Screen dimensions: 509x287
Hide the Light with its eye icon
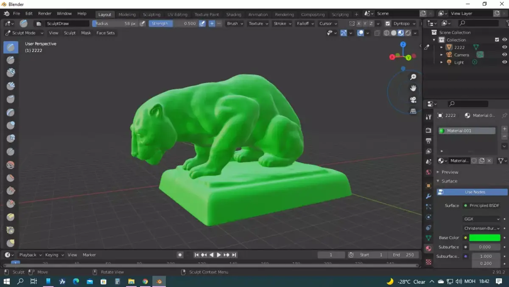pyautogui.click(x=504, y=62)
